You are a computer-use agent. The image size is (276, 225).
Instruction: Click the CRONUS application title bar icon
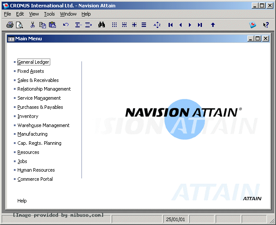(x=6, y=6)
